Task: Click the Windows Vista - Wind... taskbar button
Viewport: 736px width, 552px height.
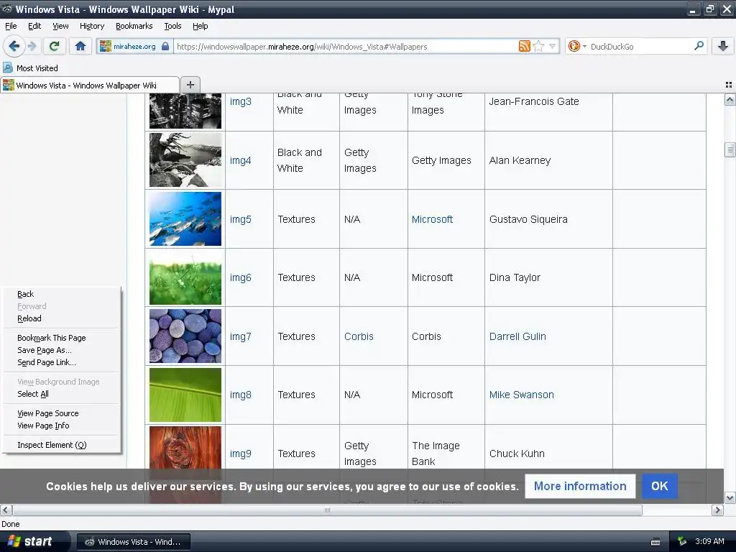Action: tap(133, 542)
